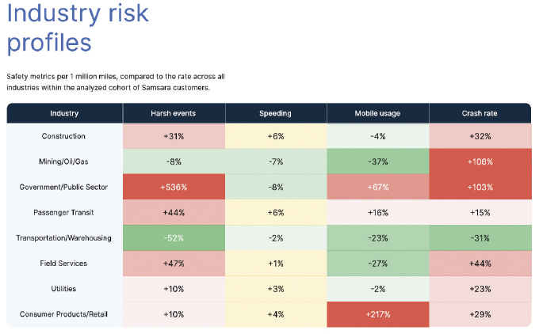Click the Industry risk profiles title

(x=78, y=26)
